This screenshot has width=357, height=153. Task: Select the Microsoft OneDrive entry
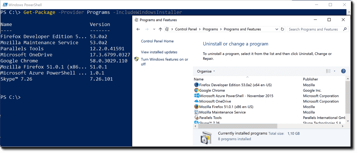(x=215, y=101)
